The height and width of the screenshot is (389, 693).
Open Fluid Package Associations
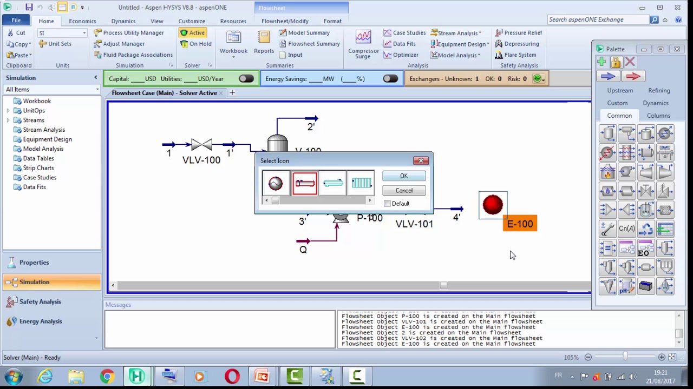point(133,55)
